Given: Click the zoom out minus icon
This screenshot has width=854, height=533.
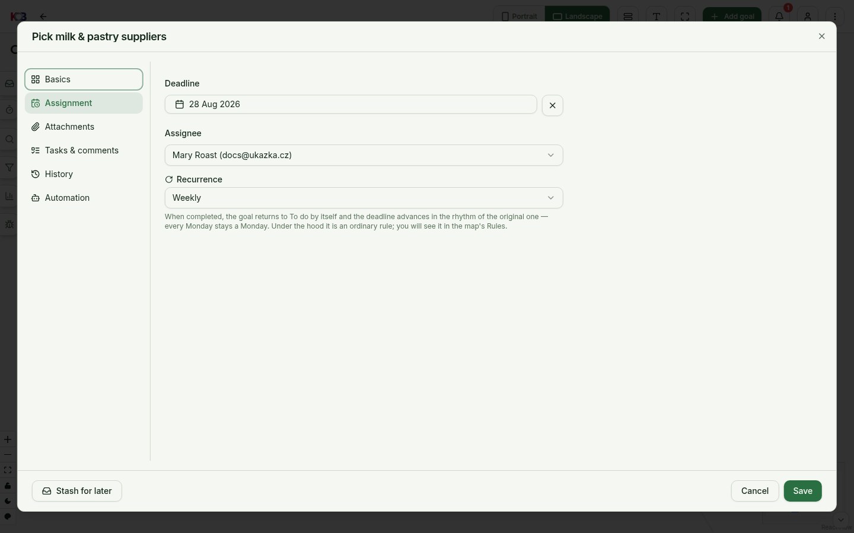Looking at the screenshot, I should coord(8,455).
